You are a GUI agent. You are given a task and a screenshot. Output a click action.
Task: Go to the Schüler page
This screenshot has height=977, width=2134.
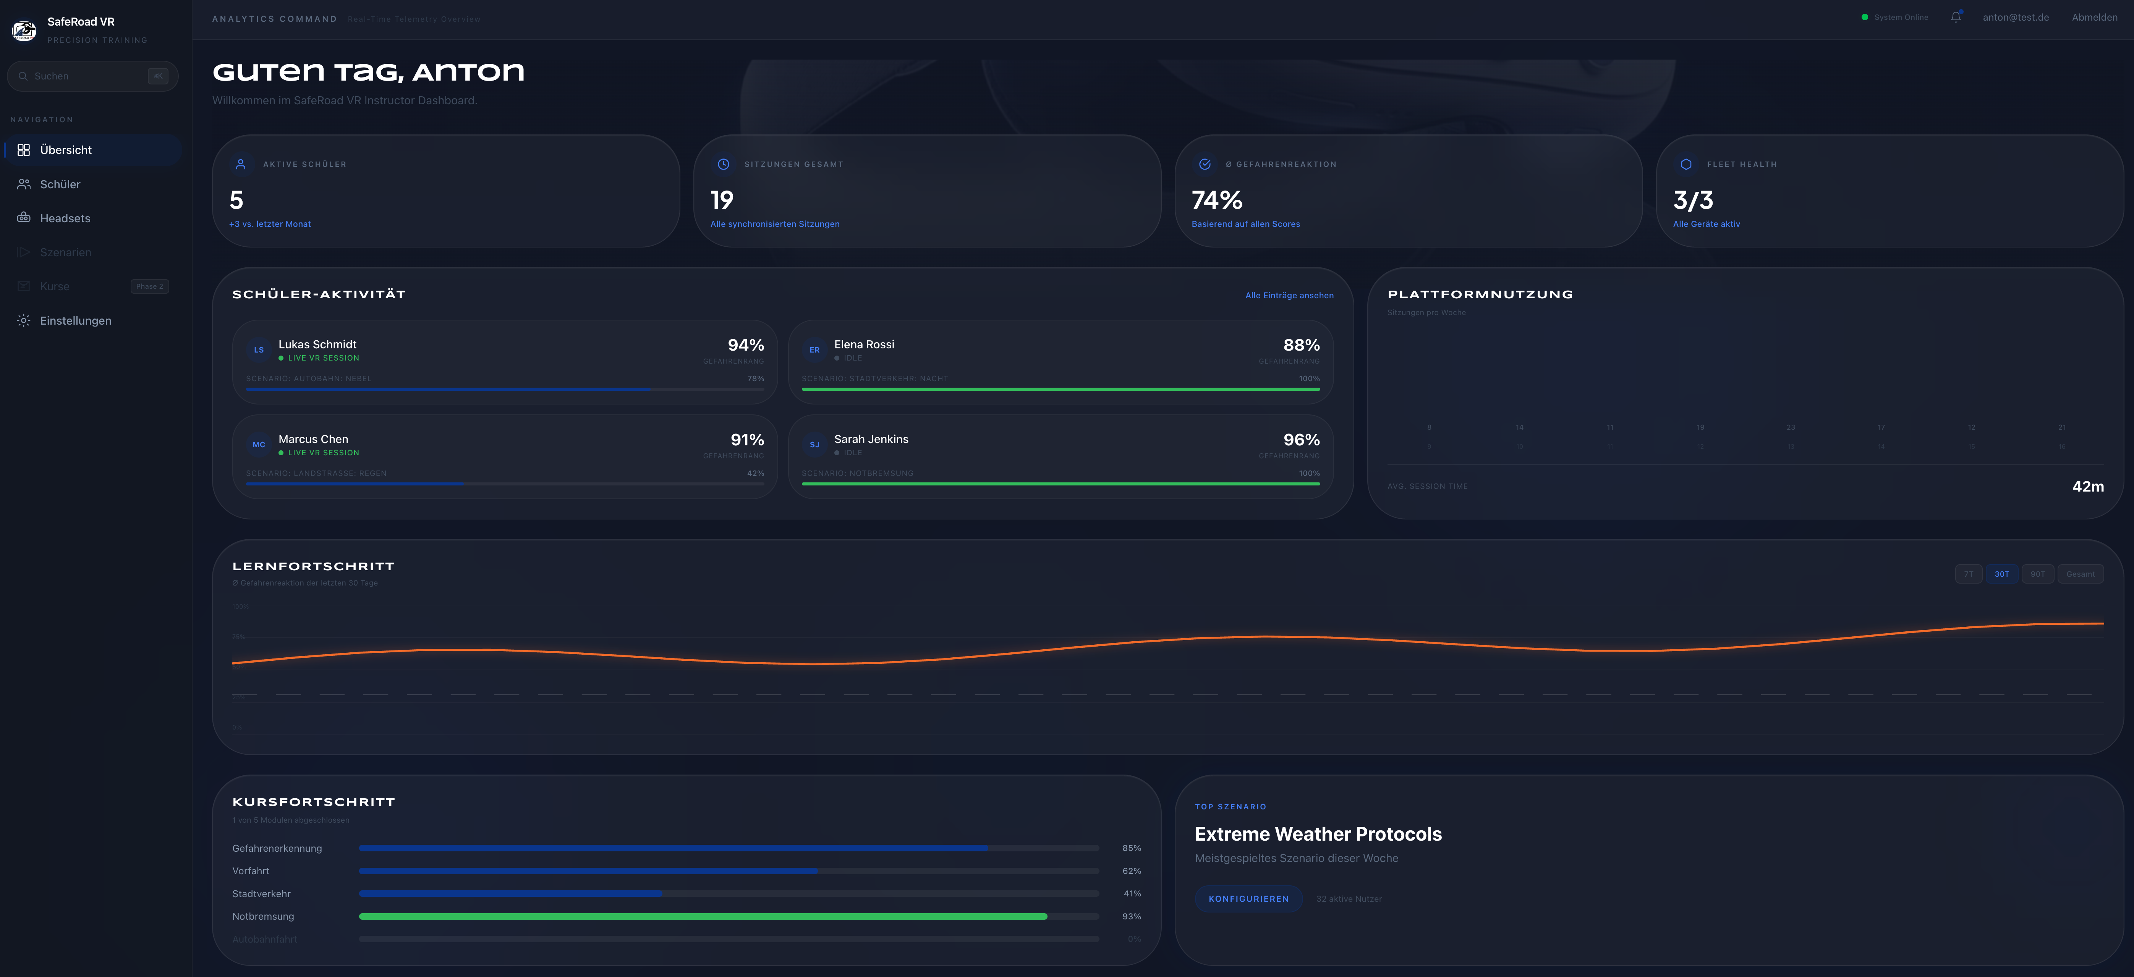tap(92, 184)
